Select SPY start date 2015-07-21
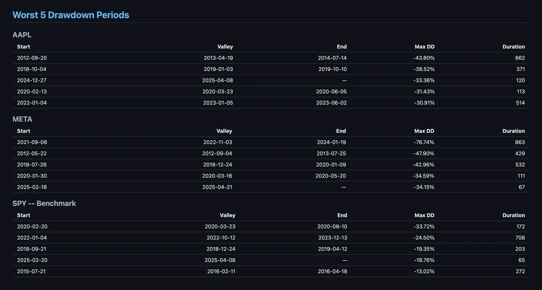Image resolution: width=542 pixels, height=290 pixels. point(31,271)
